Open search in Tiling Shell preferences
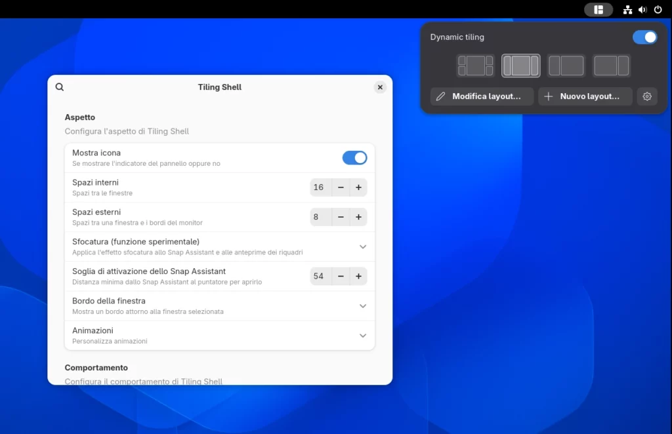This screenshot has width=672, height=434. 60,87
